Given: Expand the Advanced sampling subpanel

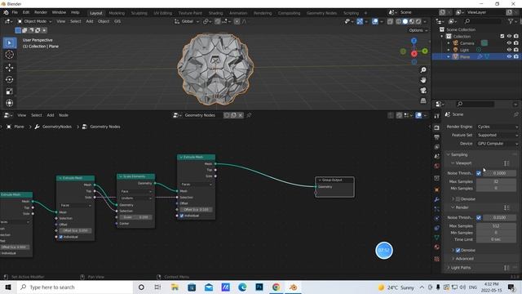Looking at the screenshot, I should coord(464,259).
